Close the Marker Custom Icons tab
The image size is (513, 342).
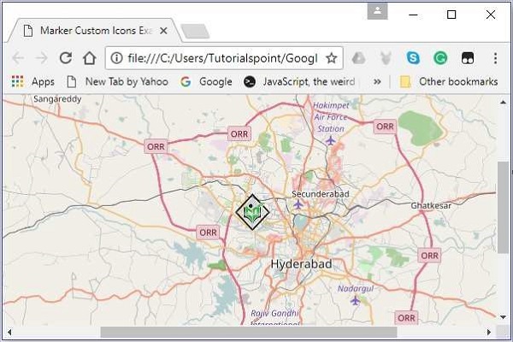click(x=163, y=31)
